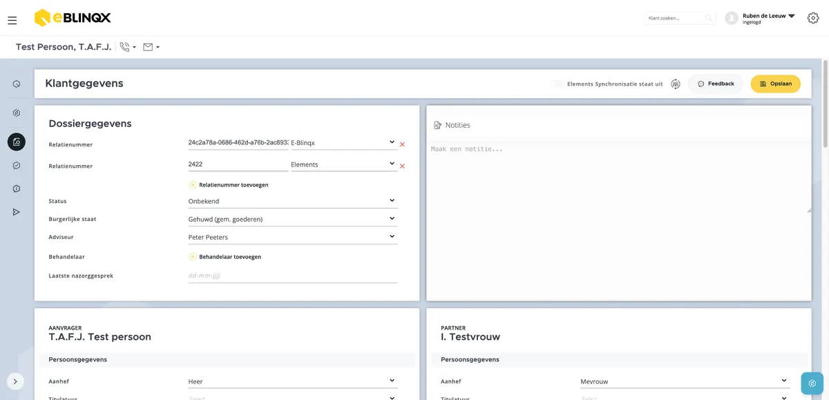Open the shield checkmark sidebar item

[x=17, y=166]
